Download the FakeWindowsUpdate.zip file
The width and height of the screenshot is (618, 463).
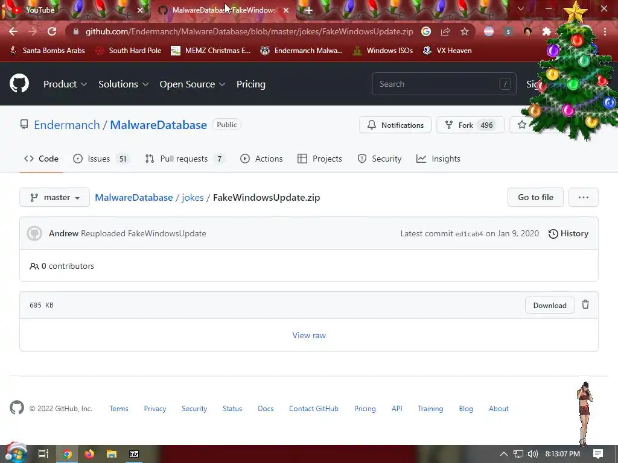549,305
